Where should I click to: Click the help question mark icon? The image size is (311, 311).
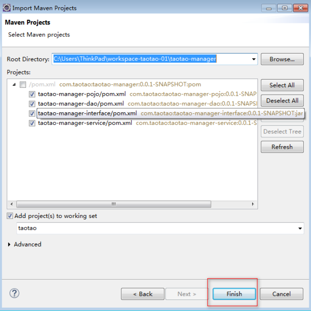coord(14,293)
